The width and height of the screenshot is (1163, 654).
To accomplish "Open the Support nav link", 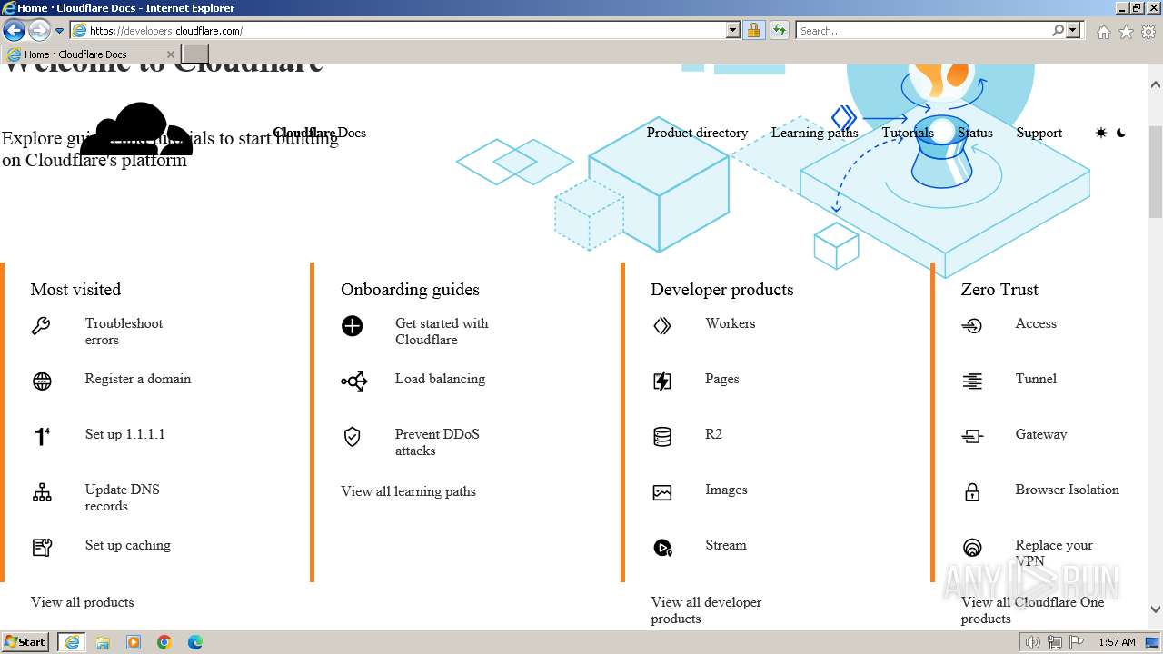I will (x=1039, y=133).
